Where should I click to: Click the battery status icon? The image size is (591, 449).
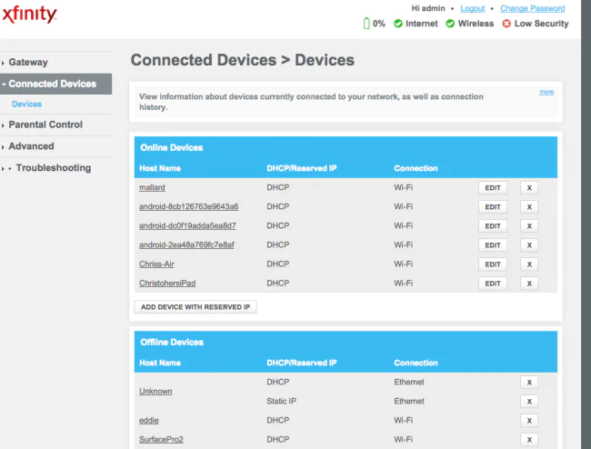point(366,24)
